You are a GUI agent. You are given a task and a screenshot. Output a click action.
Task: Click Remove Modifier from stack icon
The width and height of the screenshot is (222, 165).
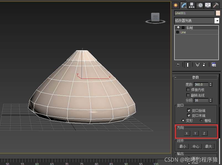[x=204, y=65]
